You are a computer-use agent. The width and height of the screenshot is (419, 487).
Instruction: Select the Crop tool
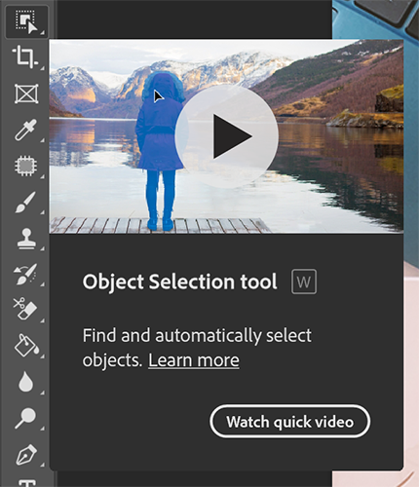click(x=25, y=57)
